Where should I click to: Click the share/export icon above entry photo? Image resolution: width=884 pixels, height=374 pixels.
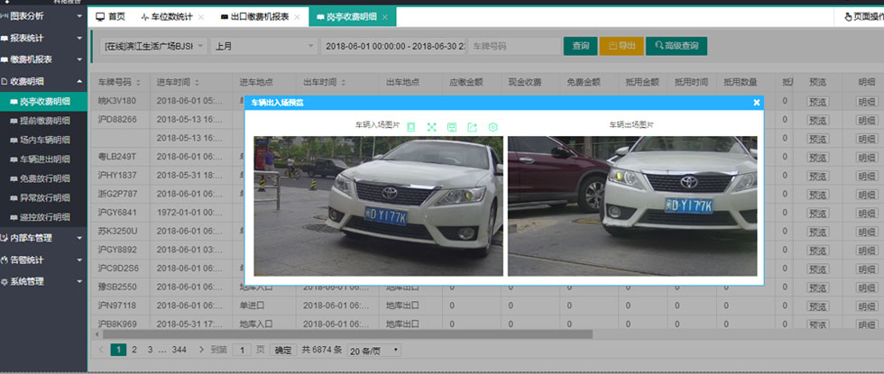472,127
